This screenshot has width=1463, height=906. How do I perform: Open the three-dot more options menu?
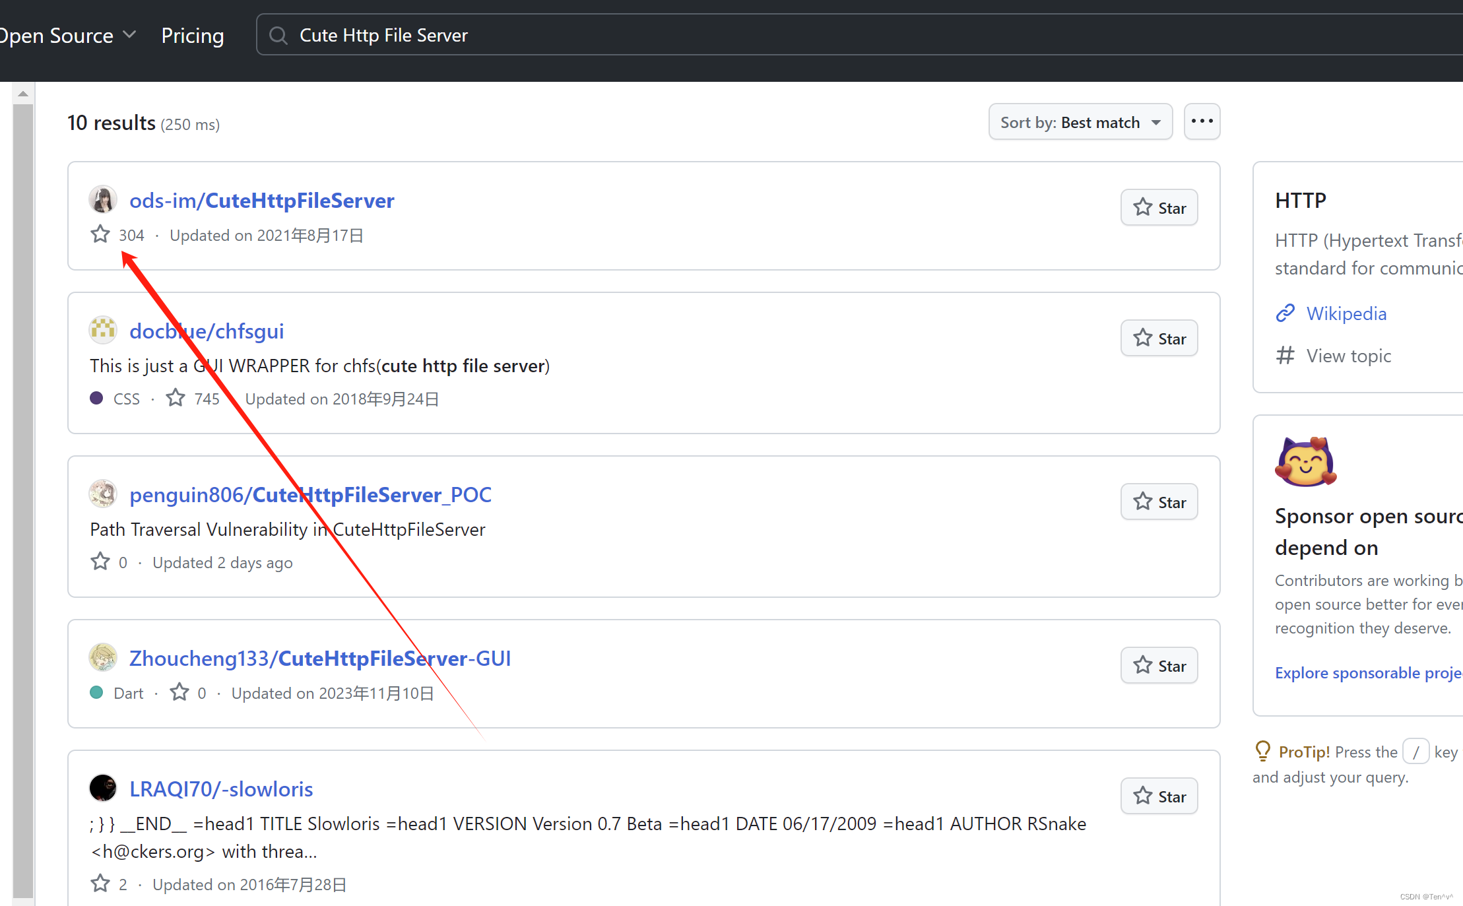1202,121
